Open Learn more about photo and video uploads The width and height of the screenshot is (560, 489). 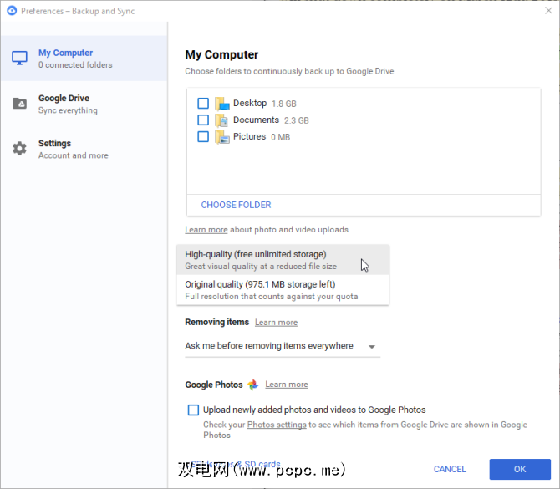click(x=206, y=230)
